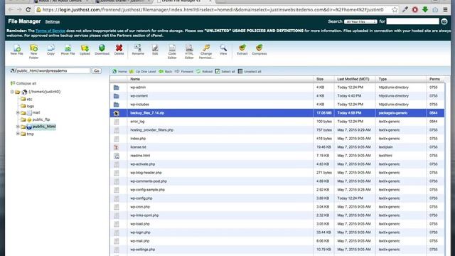455x256 pixels.
Task: Sort files by Type column header
Action: point(382,79)
